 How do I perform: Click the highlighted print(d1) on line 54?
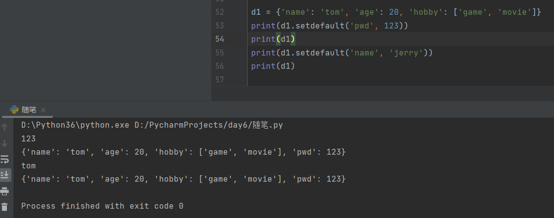(273, 39)
